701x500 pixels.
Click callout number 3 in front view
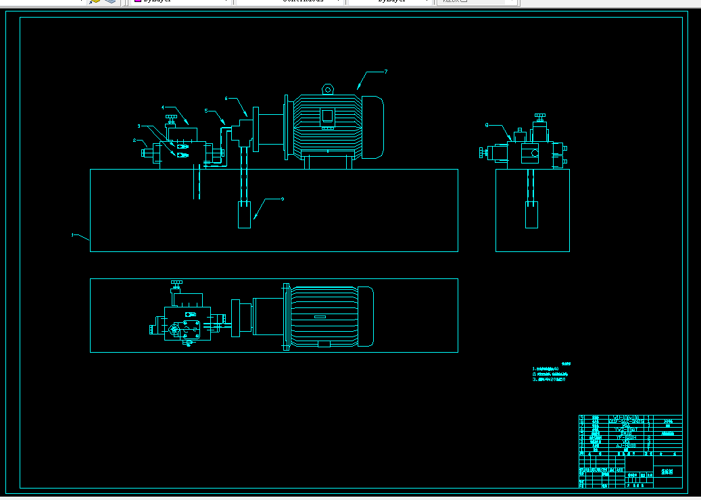tap(139, 126)
